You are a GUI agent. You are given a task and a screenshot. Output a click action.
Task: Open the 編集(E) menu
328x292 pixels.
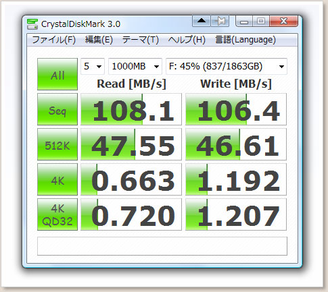pos(99,40)
